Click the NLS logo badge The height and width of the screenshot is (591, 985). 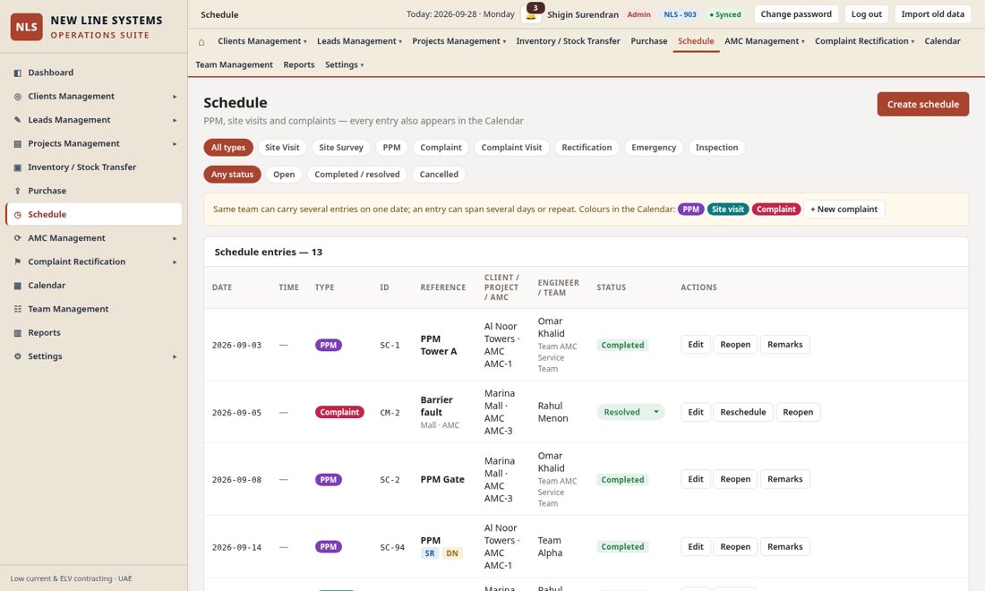tap(26, 27)
